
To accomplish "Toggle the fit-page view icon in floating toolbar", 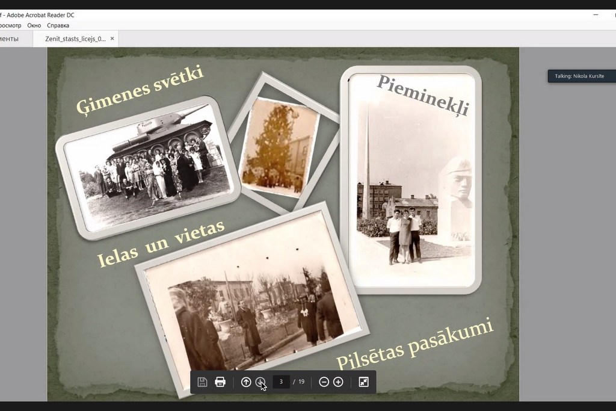I will pos(363,382).
